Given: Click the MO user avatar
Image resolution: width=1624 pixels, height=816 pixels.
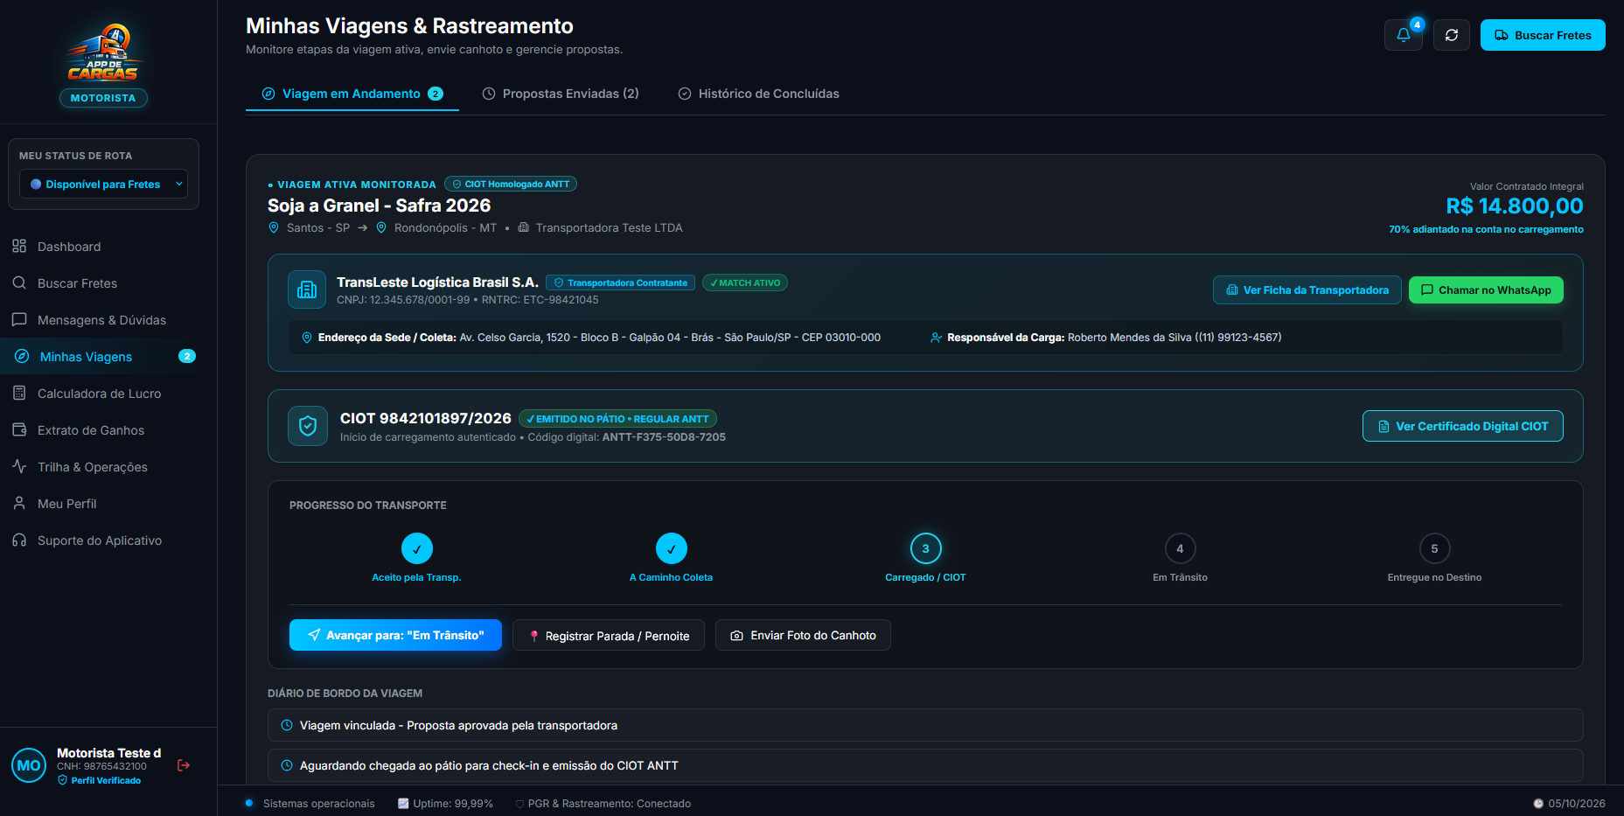Looking at the screenshot, I should [x=29, y=765].
